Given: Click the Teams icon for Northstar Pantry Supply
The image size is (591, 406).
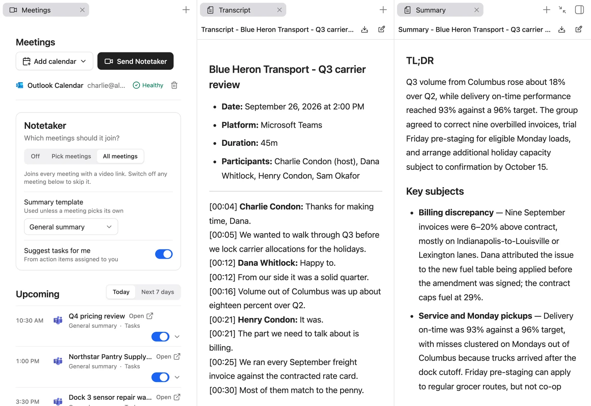Looking at the screenshot, I should [x=58, y=361].
